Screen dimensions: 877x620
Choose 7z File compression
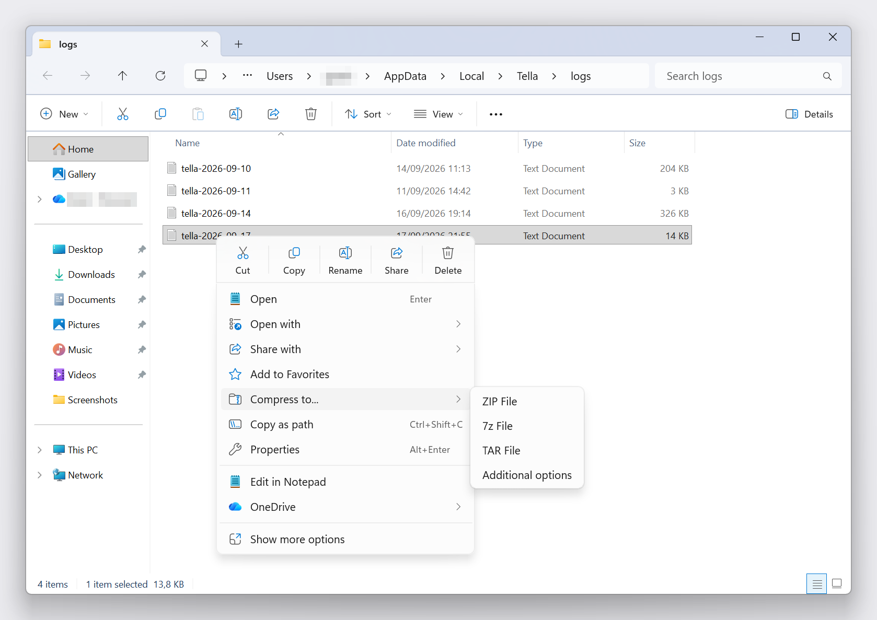click(527, 426)
